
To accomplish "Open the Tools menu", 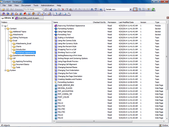I will pyautogui.click(x=36, y=5).
